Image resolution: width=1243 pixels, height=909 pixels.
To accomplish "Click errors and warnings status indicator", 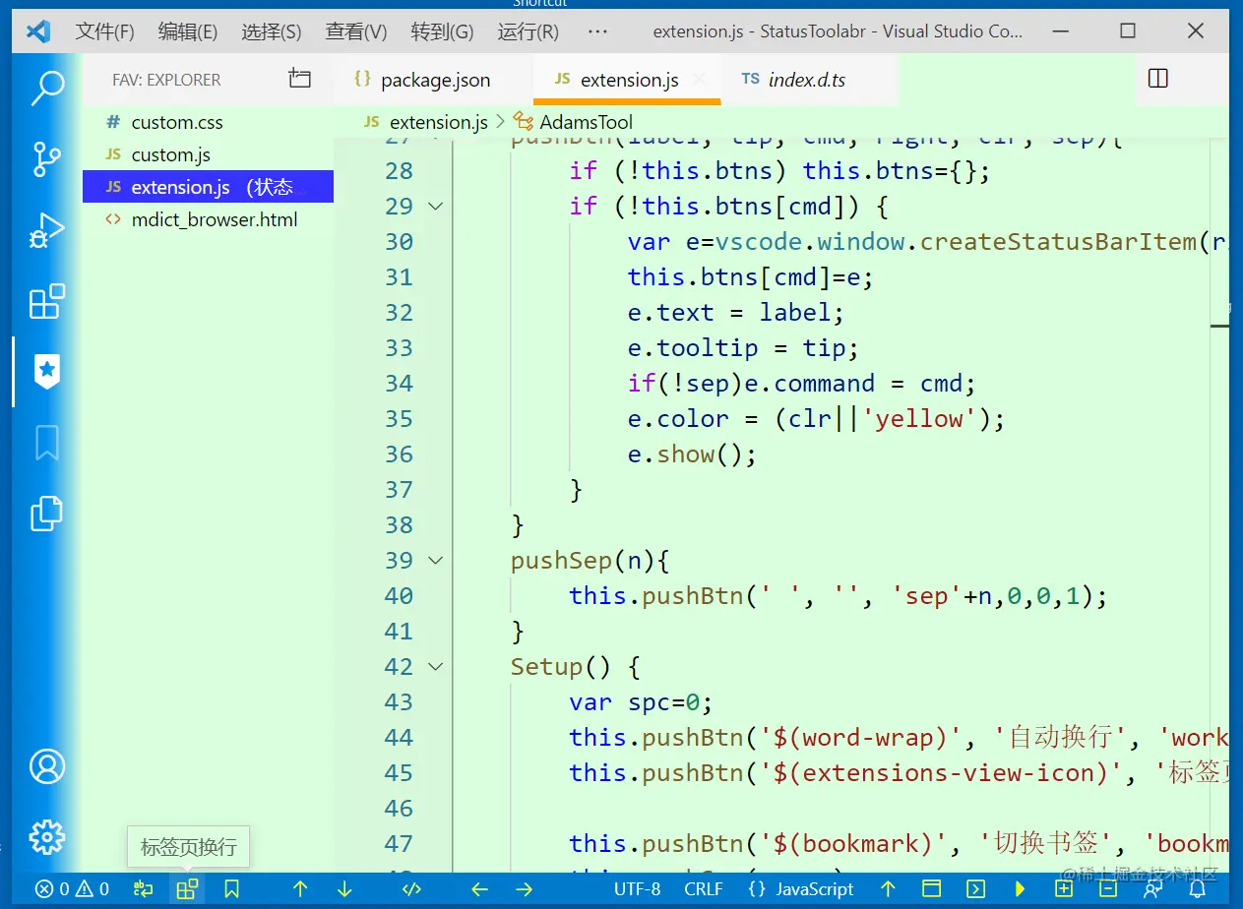I will pos(72,889).
